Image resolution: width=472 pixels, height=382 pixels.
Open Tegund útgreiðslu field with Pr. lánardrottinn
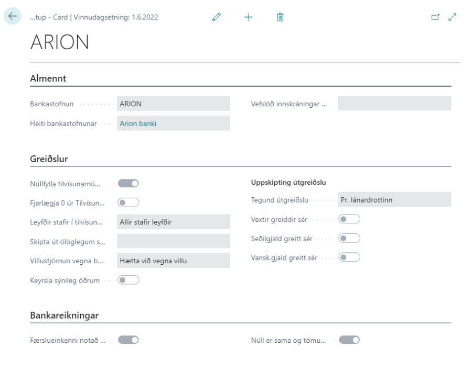click(394, 199)
